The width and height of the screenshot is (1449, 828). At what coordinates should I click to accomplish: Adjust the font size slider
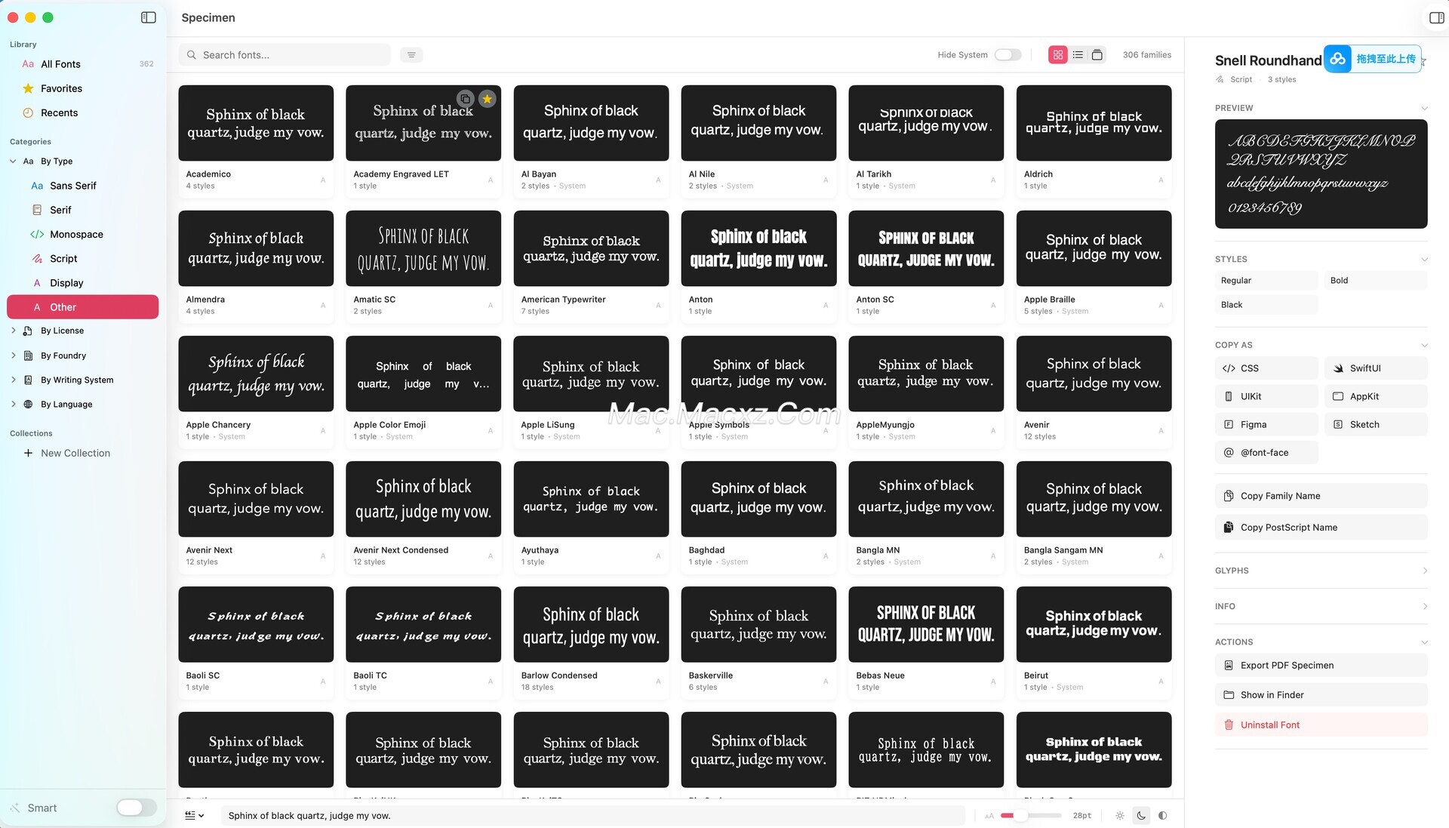(x=1020, y=815)
